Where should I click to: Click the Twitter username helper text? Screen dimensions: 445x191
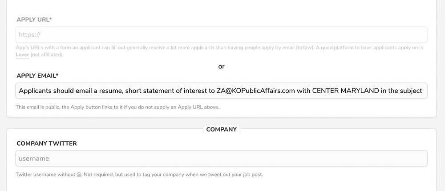[x=139, y=175]
